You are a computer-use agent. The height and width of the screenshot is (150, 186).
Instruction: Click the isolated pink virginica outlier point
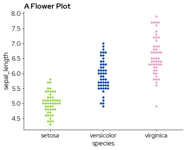coord(156,106)
